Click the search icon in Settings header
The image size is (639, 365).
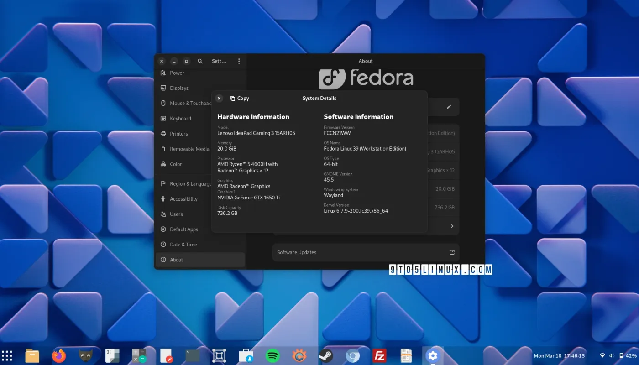coord(200,61)
